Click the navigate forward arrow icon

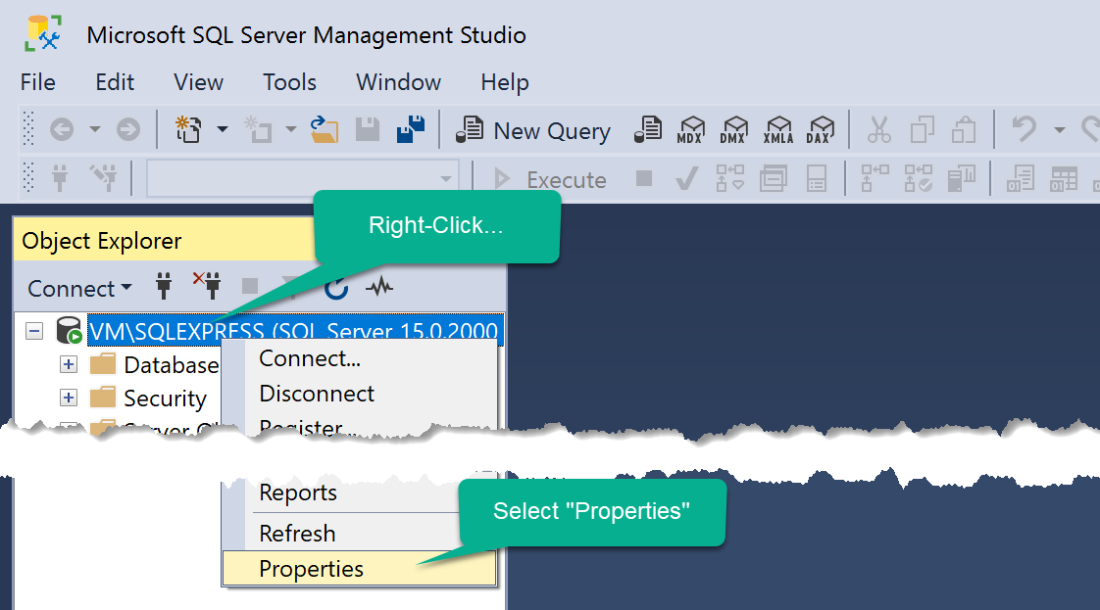click(127, 129)
